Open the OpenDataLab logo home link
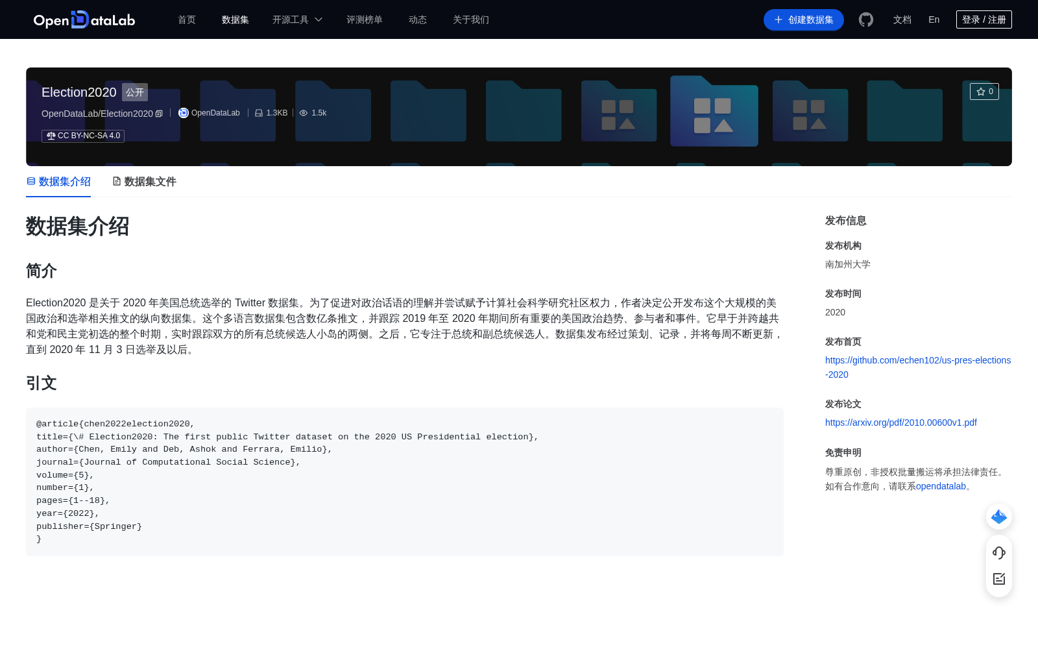The image size is (1038, 649). coord(84,19)
